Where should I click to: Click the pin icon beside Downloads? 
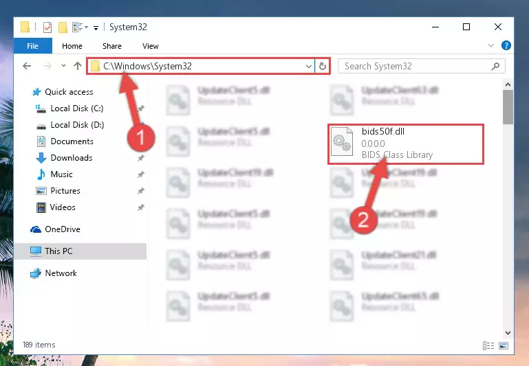(141, 158)
